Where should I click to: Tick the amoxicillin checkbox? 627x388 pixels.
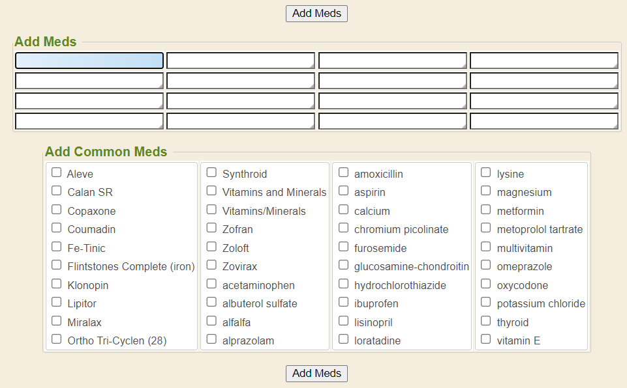pyautogui.click(x=343, y=173)
